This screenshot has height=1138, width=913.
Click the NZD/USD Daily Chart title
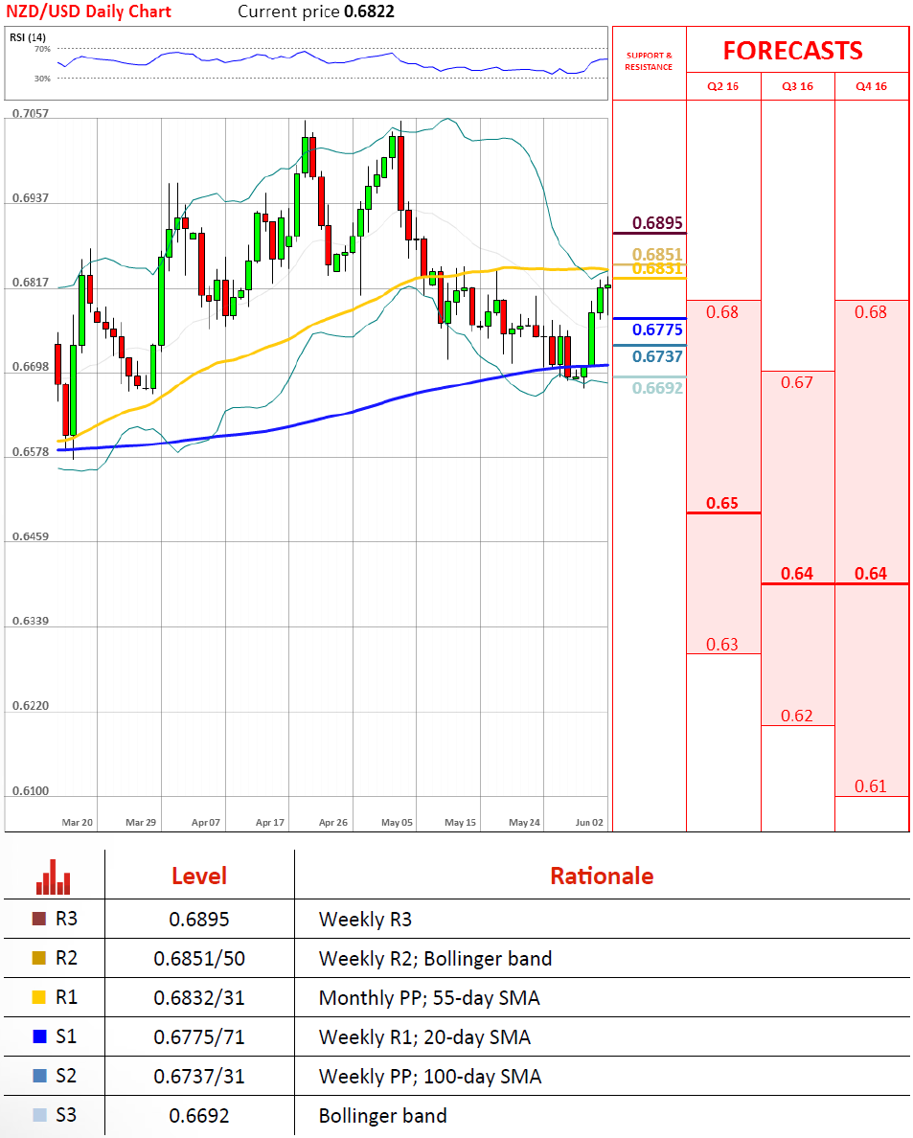tap(88, 12)
